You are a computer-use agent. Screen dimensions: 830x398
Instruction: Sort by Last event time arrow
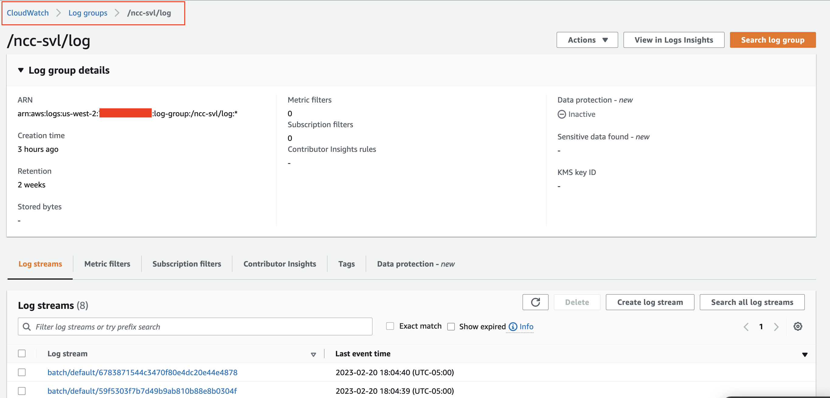point(804,354)
